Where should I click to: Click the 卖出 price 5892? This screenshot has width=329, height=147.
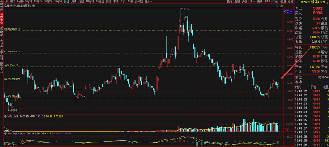pyautogui.click(x=318, y=9)
